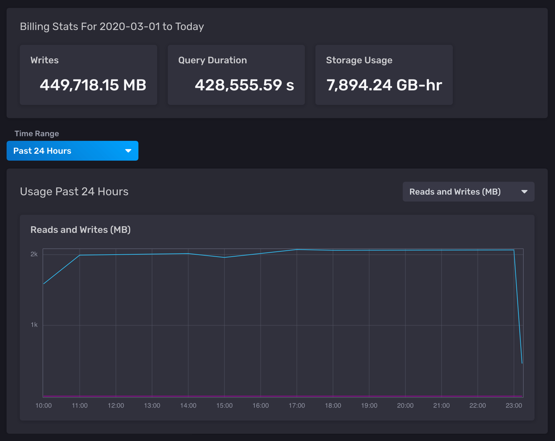Click the Usage Past 24 Hours heading
Screen dimensions: 555x441
tap(74, 192)
